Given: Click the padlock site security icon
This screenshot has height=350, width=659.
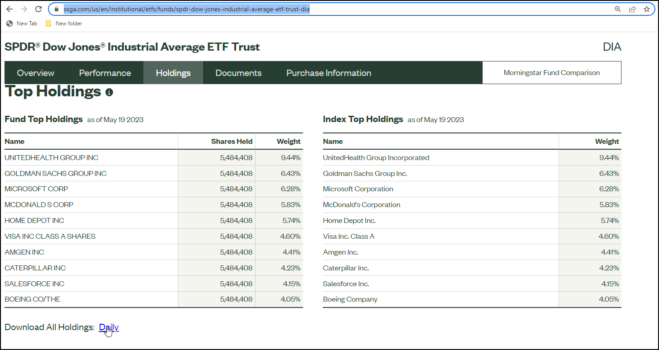Looking at the screenshot, I should click(57, 9).
